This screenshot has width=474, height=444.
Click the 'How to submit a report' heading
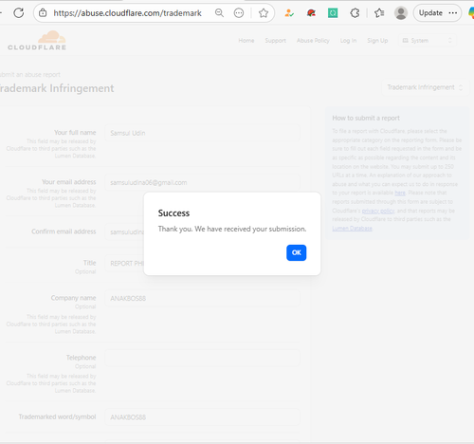pyautogui.click(x=366, y=118)
